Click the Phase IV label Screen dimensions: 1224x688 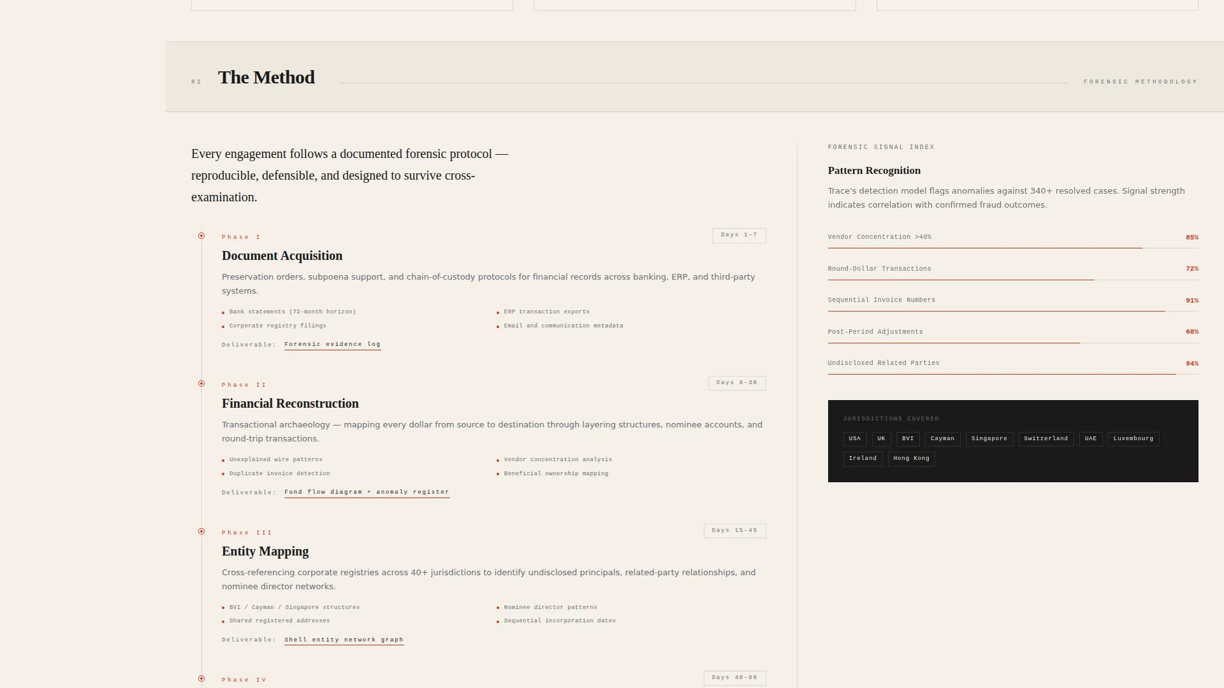[x=244, y=680]
